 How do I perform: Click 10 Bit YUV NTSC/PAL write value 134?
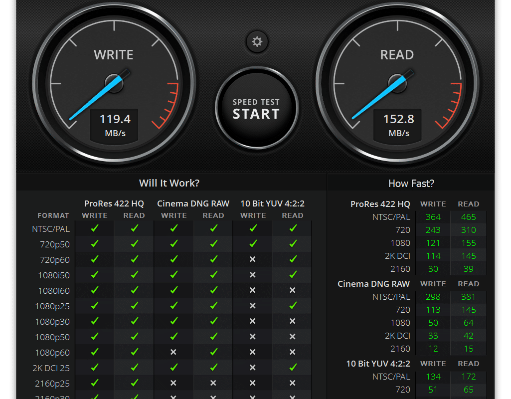(x=433, y=377)
